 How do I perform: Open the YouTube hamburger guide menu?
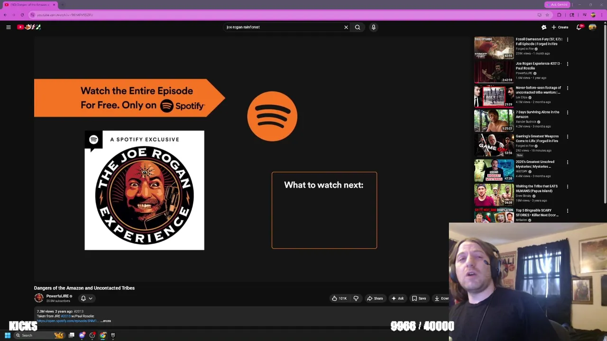click(8, 27)
